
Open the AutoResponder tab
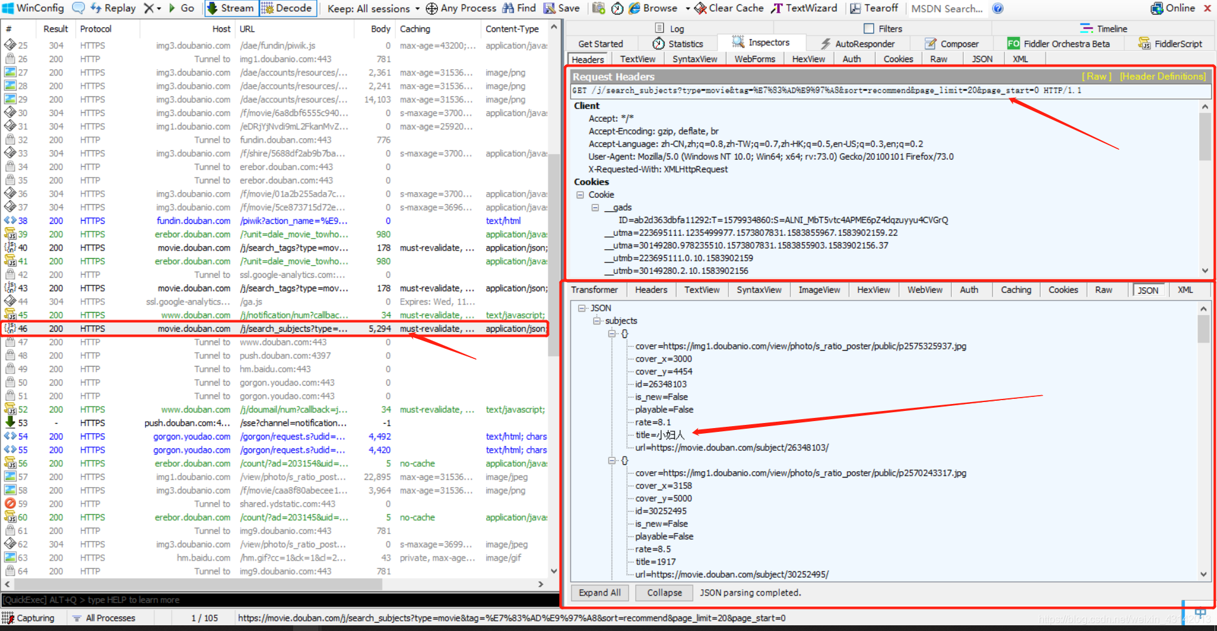tap(857, 44)
